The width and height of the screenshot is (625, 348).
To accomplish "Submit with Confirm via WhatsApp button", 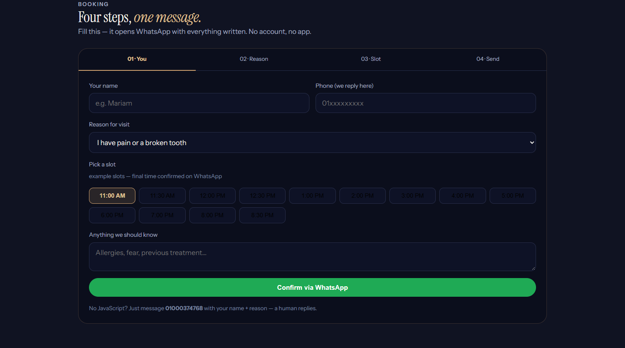I will coord(312,287).
